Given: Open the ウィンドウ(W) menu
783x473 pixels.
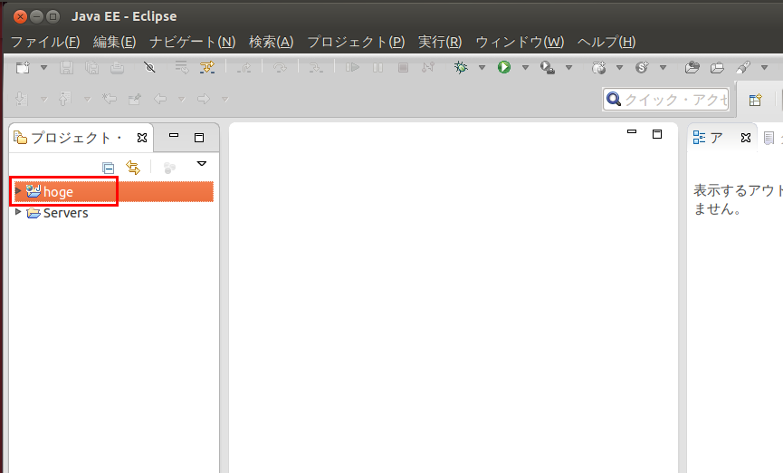Looking at the screenshot, I should 520,42.
